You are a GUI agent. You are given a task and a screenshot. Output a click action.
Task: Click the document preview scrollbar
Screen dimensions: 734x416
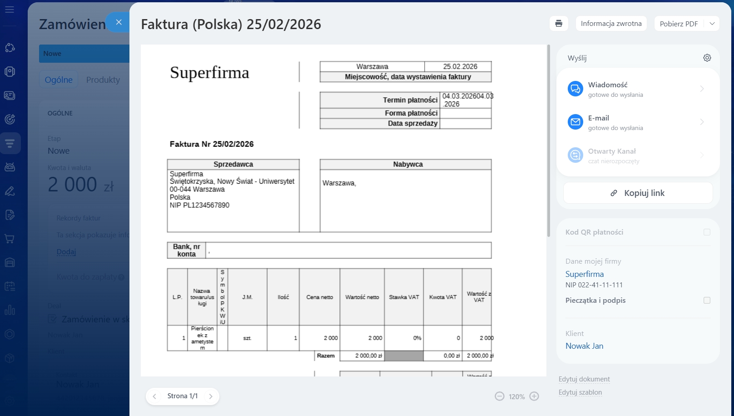pyautogui.click(x=548, y=141)
